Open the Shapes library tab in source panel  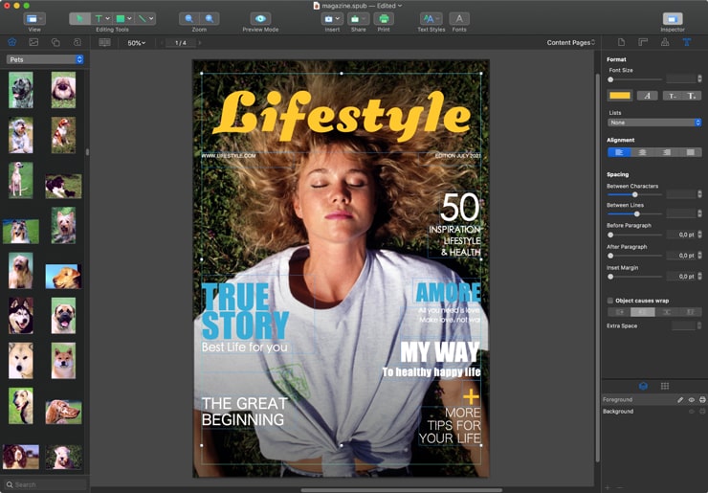(55, 42)
